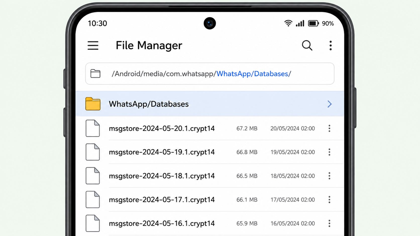The image size is (420, 236).
Task: Tap file icon of msgstore-2024-05-16.1.crypt14
Action: (x=93, y=223)
